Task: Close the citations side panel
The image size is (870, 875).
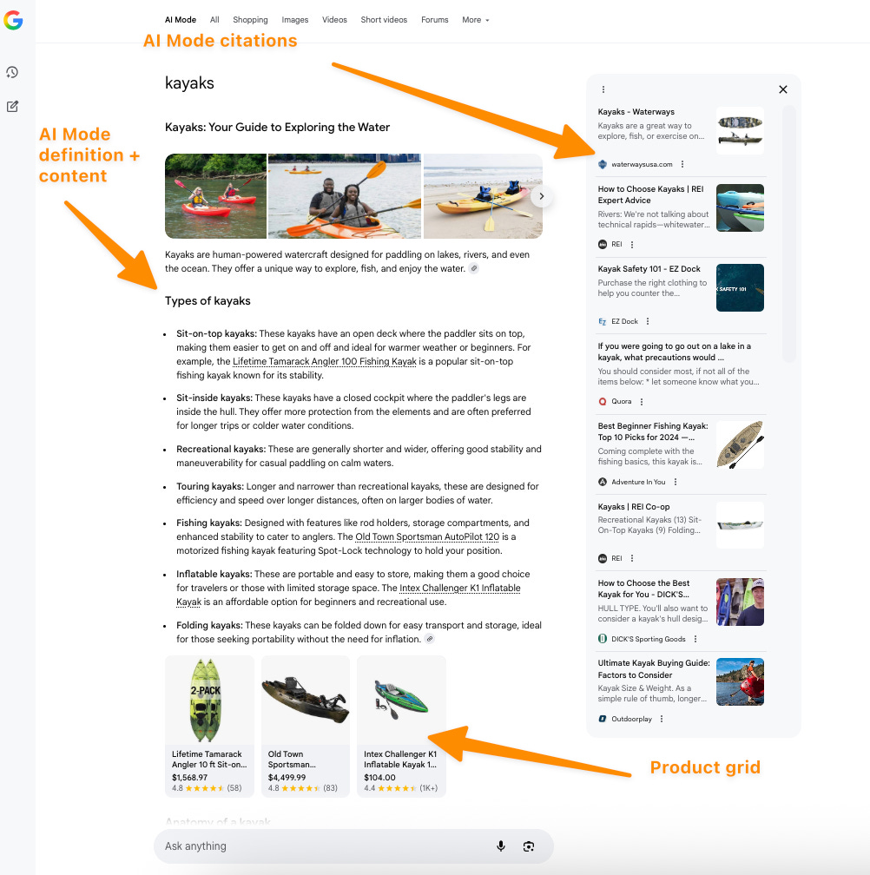Action: 783,89
